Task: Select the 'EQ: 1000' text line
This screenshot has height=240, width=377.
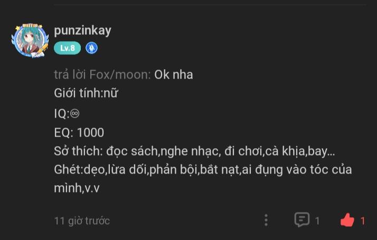Action: click(x=79, y=132)
